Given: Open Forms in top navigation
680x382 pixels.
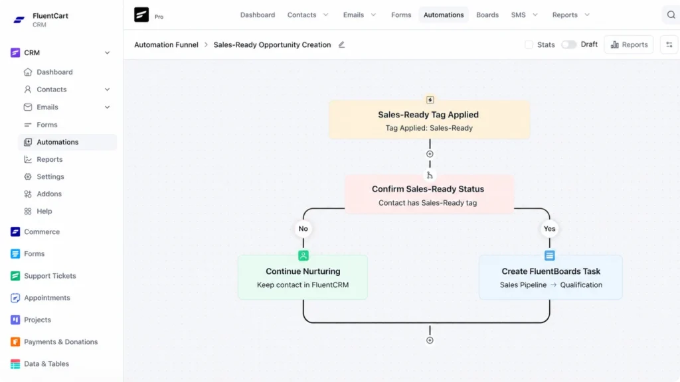Looking at the screenshot, I should coord(401,15).
